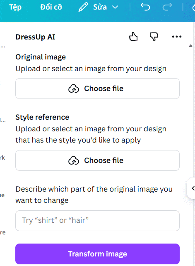Click the DressUp AI panel title
The width and height of the screenshot is (195, 266).
tap(35, 37)
